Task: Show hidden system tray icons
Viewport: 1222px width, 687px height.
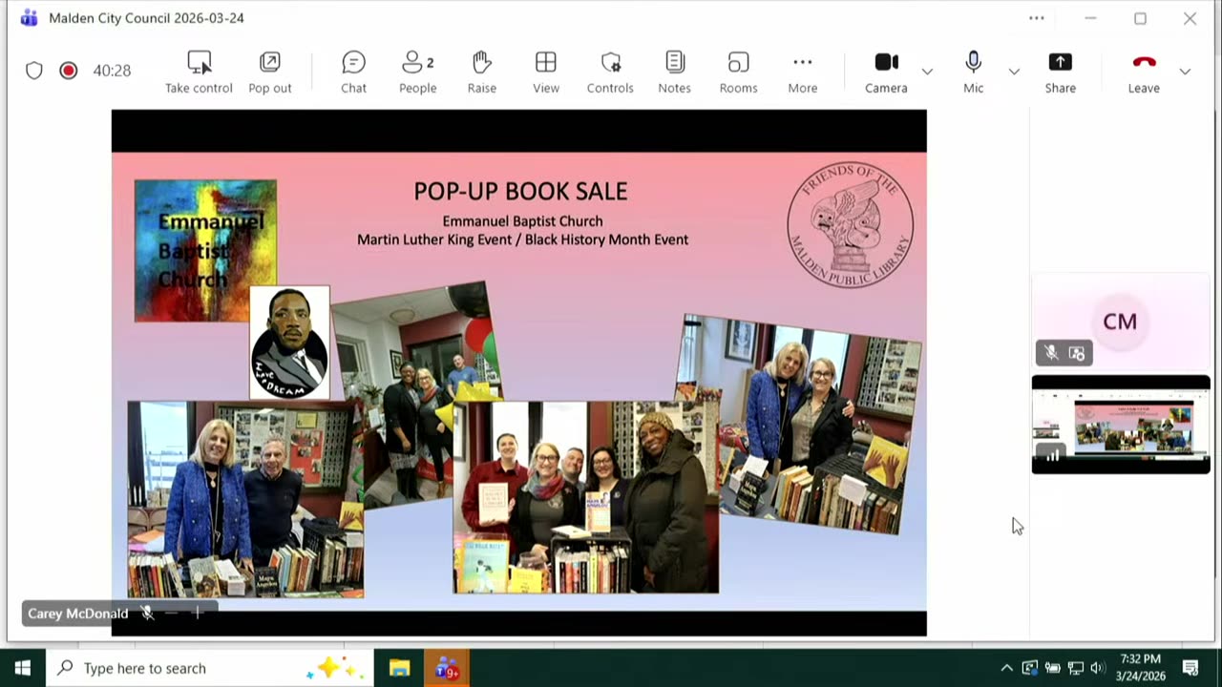Action: pos(1006,668)
